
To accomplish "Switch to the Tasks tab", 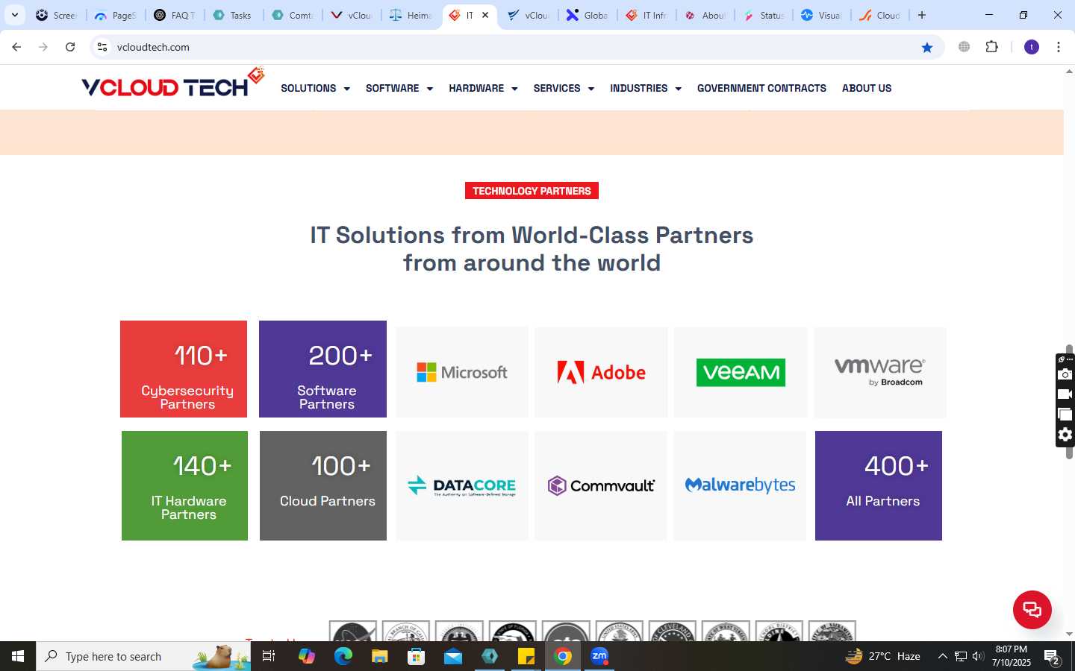I will tap(233, 15).
